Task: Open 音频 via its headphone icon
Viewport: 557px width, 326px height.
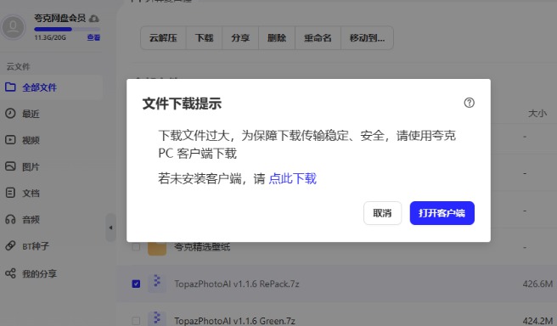Action: click(10, 219)
